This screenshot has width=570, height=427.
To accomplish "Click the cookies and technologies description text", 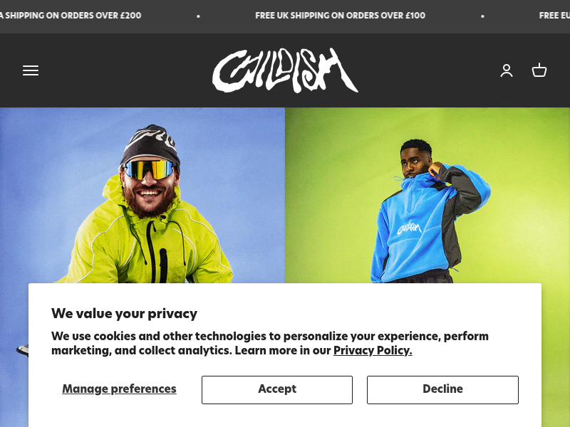I will tap(270, 343).
